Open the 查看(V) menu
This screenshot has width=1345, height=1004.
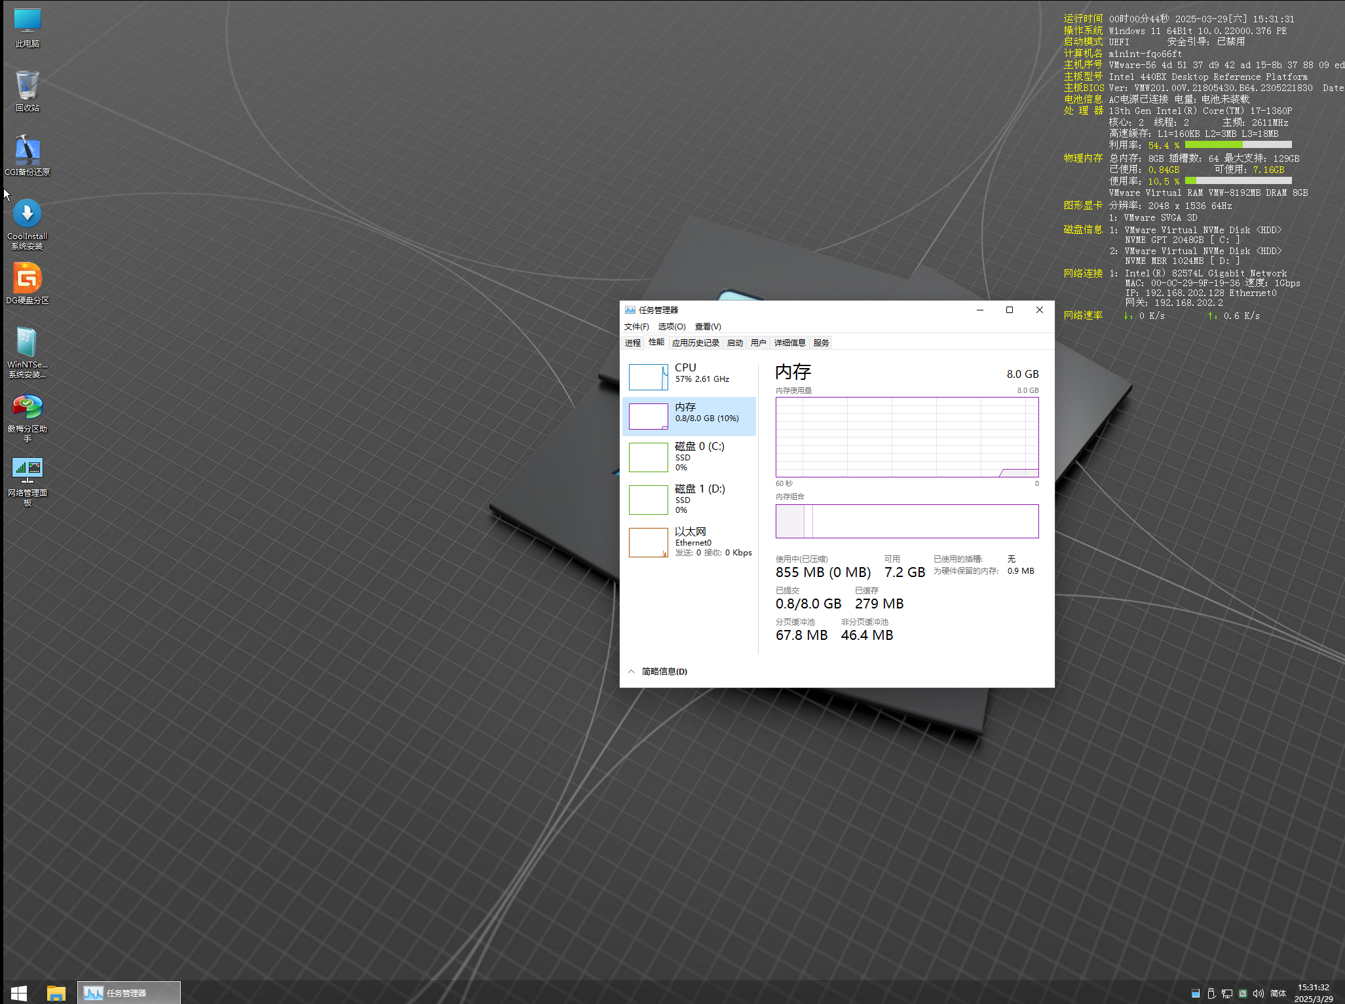(708, 326)
